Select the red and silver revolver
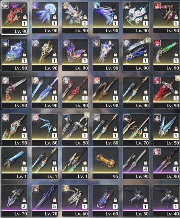Screen dimensions: 180x218 tap(15, 92)
